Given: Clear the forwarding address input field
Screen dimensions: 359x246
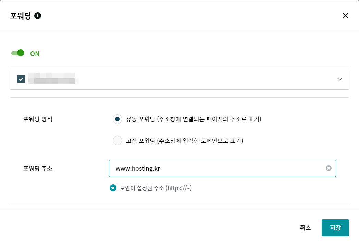Looking at the screenshot, I should (x=329, y=168).
